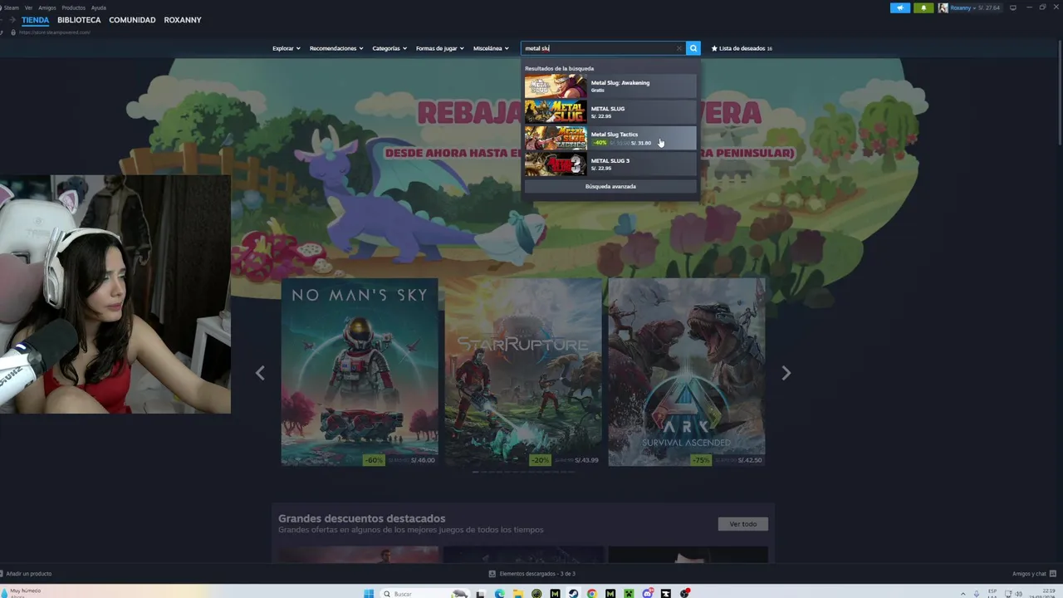Click Roxanny profile avatar picture
Viewport: 1063px width, 598px height.
click(x=943, y=7)
